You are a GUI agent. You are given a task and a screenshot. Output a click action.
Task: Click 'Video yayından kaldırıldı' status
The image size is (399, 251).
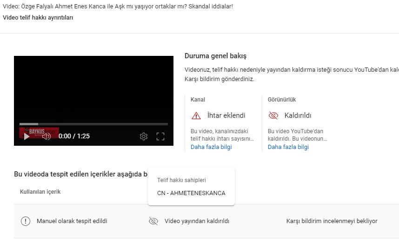[x=197, y=221]
